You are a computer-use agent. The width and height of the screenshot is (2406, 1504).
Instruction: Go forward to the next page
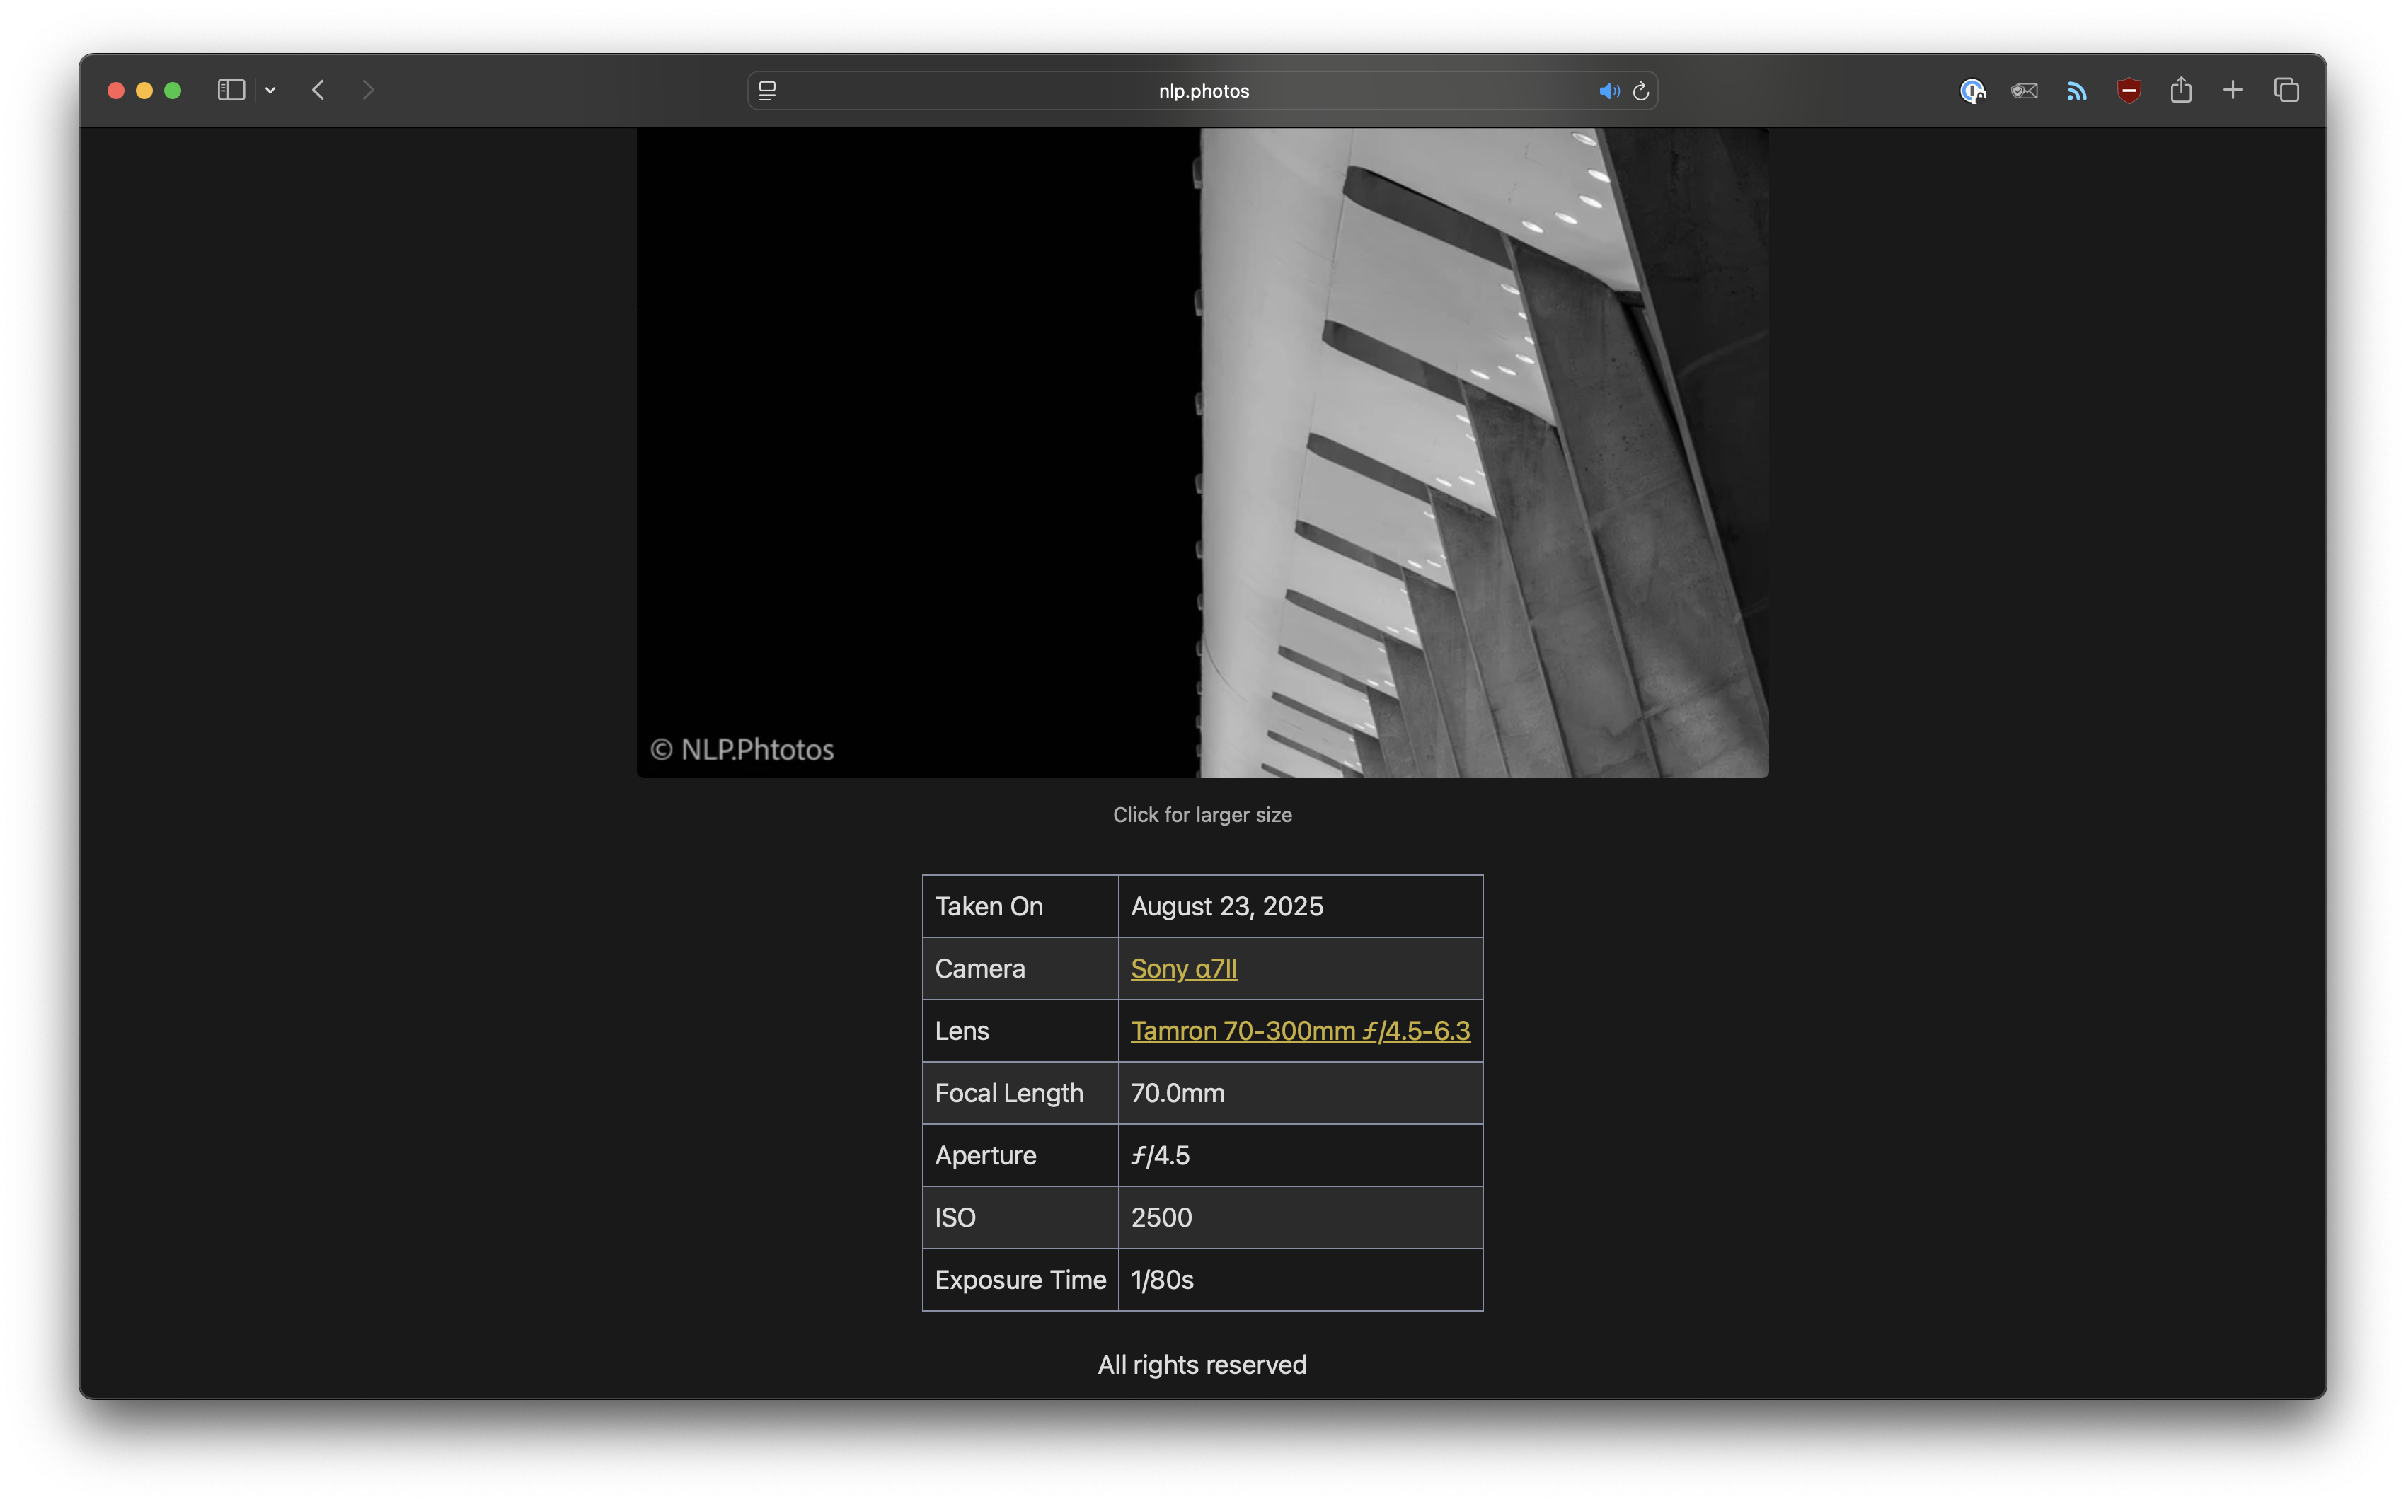(368, 91)
